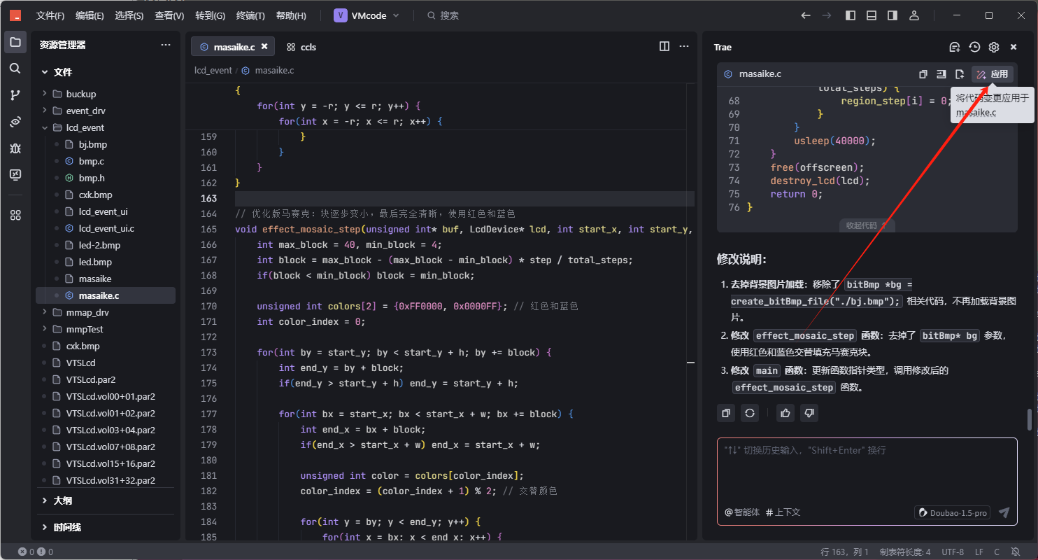
Task: Click lcd_event in the breadcrumb
Action: point(213,71)
